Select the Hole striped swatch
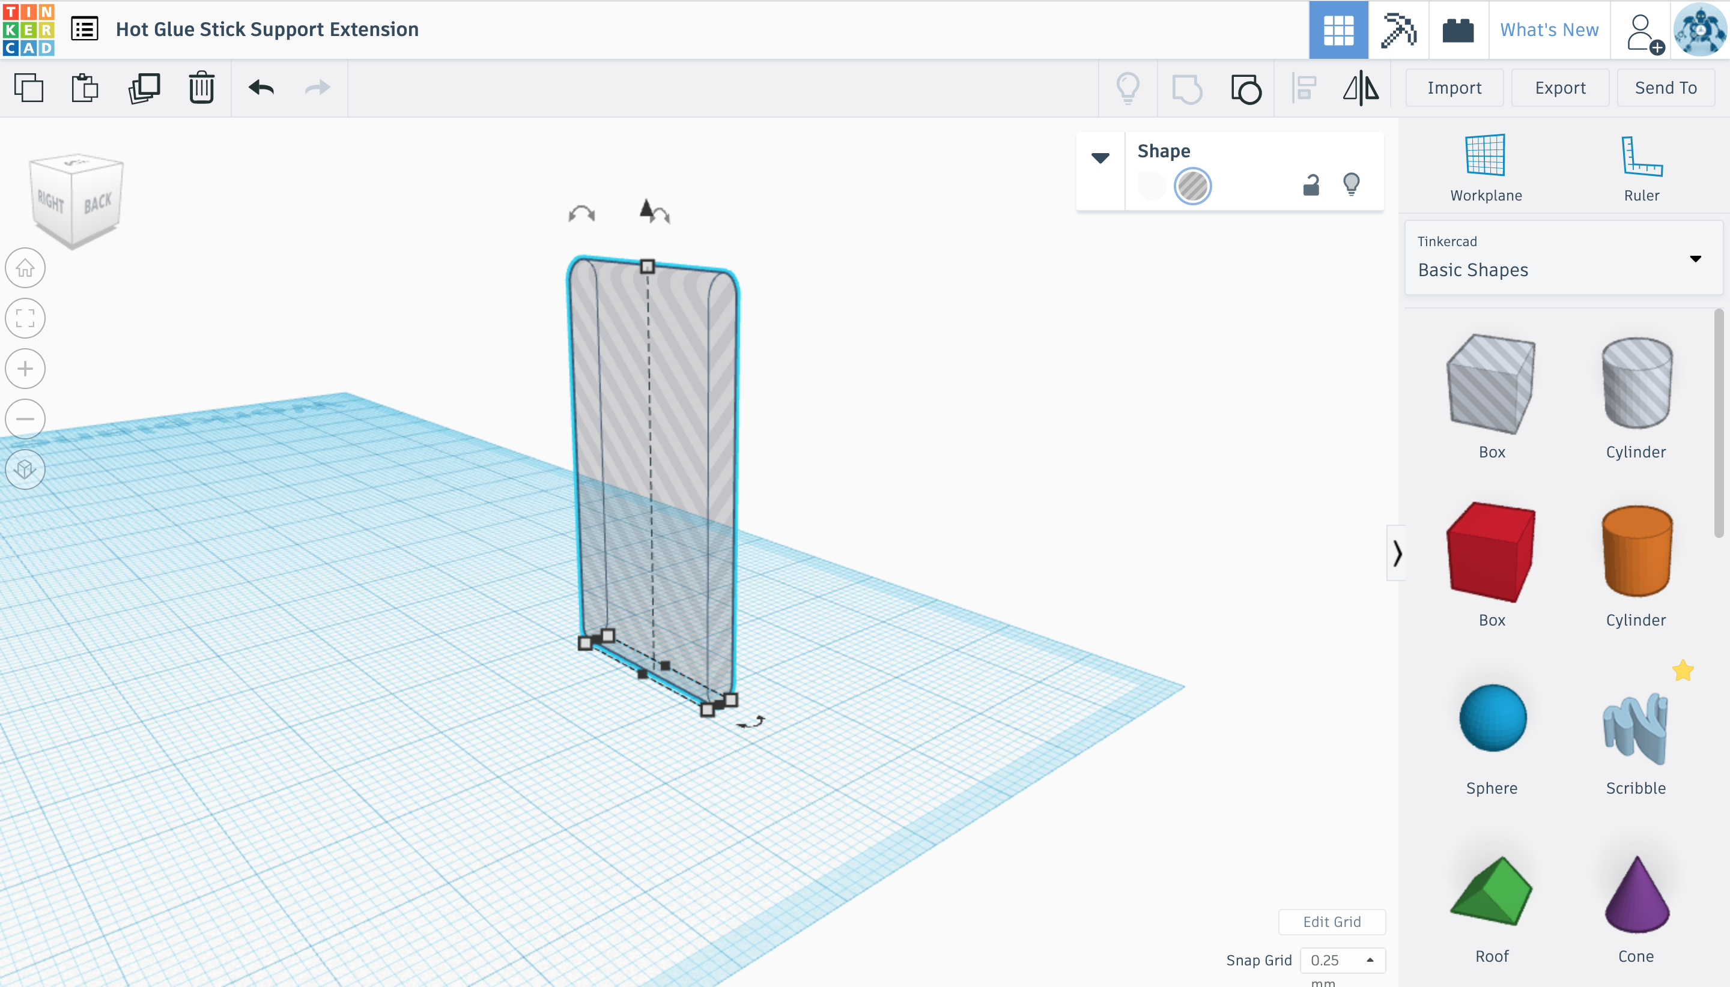The image size is (1730, 987). point(1192,186)
